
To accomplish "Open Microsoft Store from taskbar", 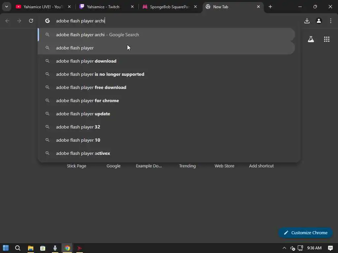I will coord(43,248).
